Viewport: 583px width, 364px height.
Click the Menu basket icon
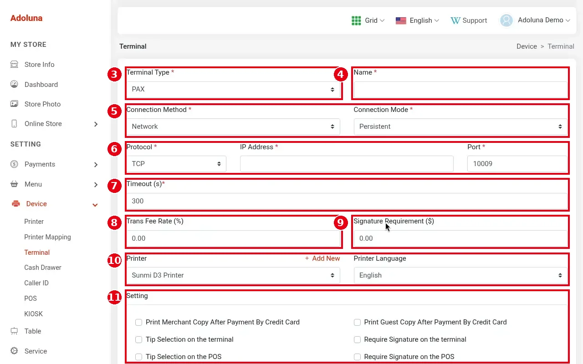pos(14,184)
